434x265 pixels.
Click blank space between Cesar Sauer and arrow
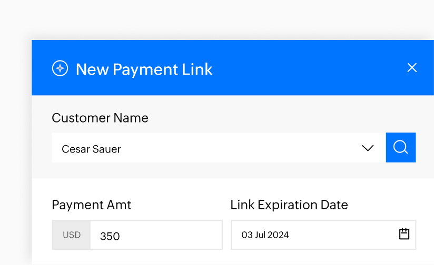(237, 148)
